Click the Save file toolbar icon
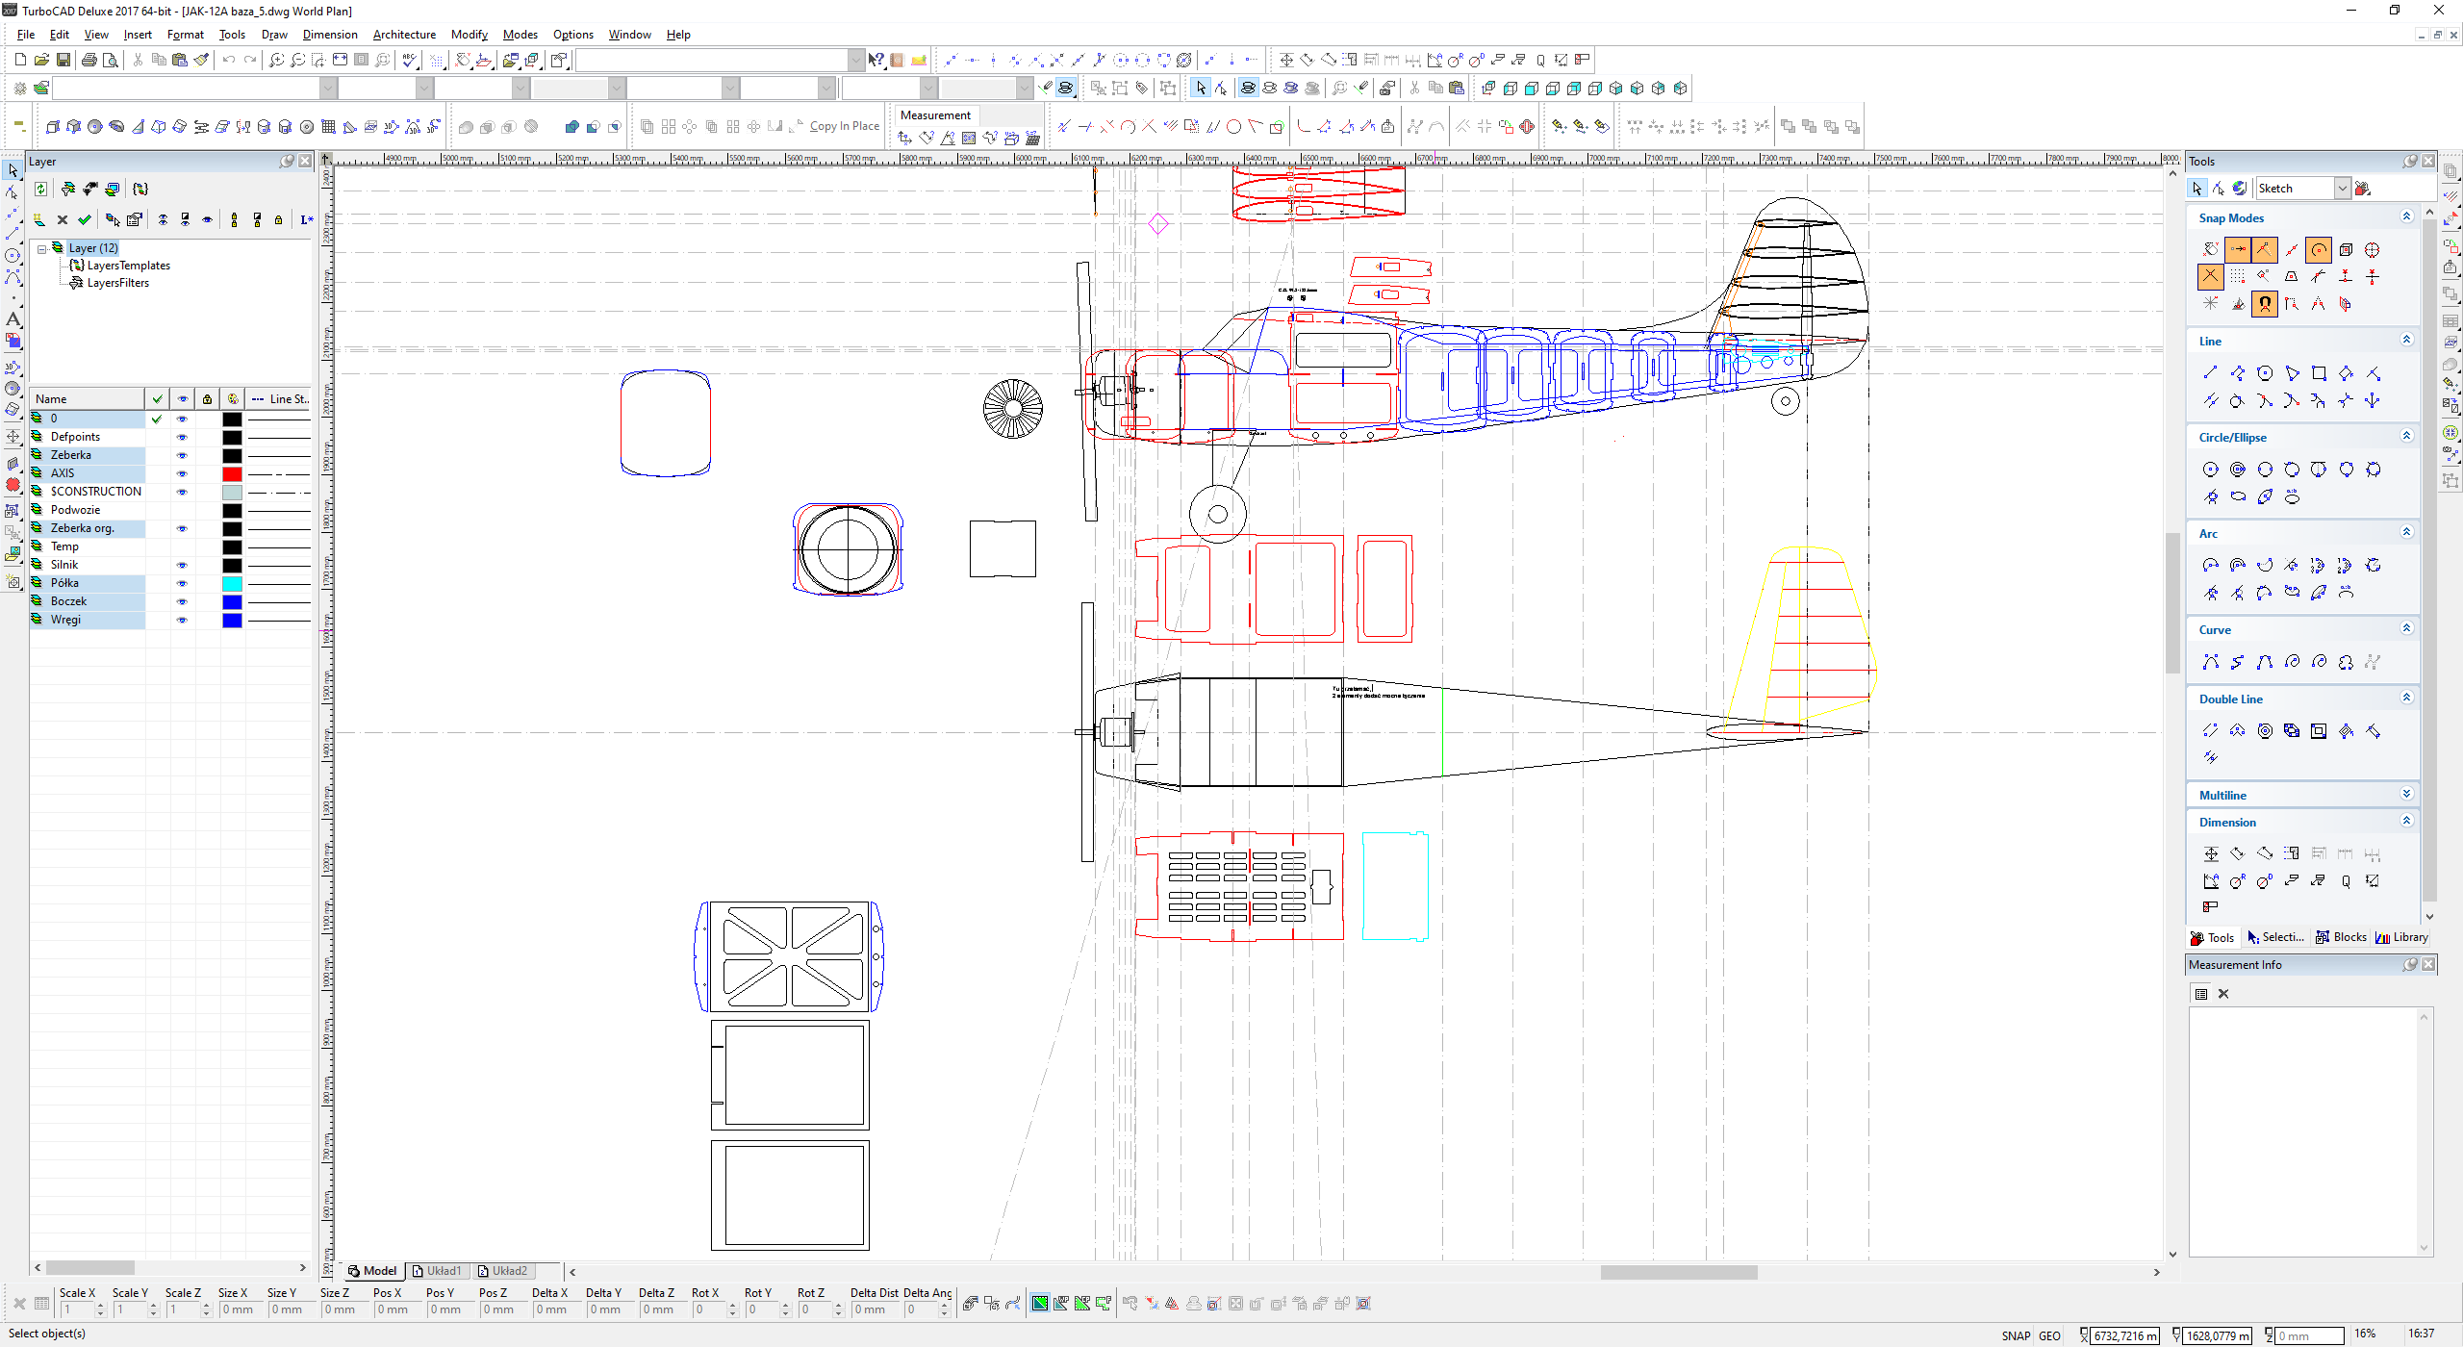This screenshot has width=2463, height=1347. [63, 60]
